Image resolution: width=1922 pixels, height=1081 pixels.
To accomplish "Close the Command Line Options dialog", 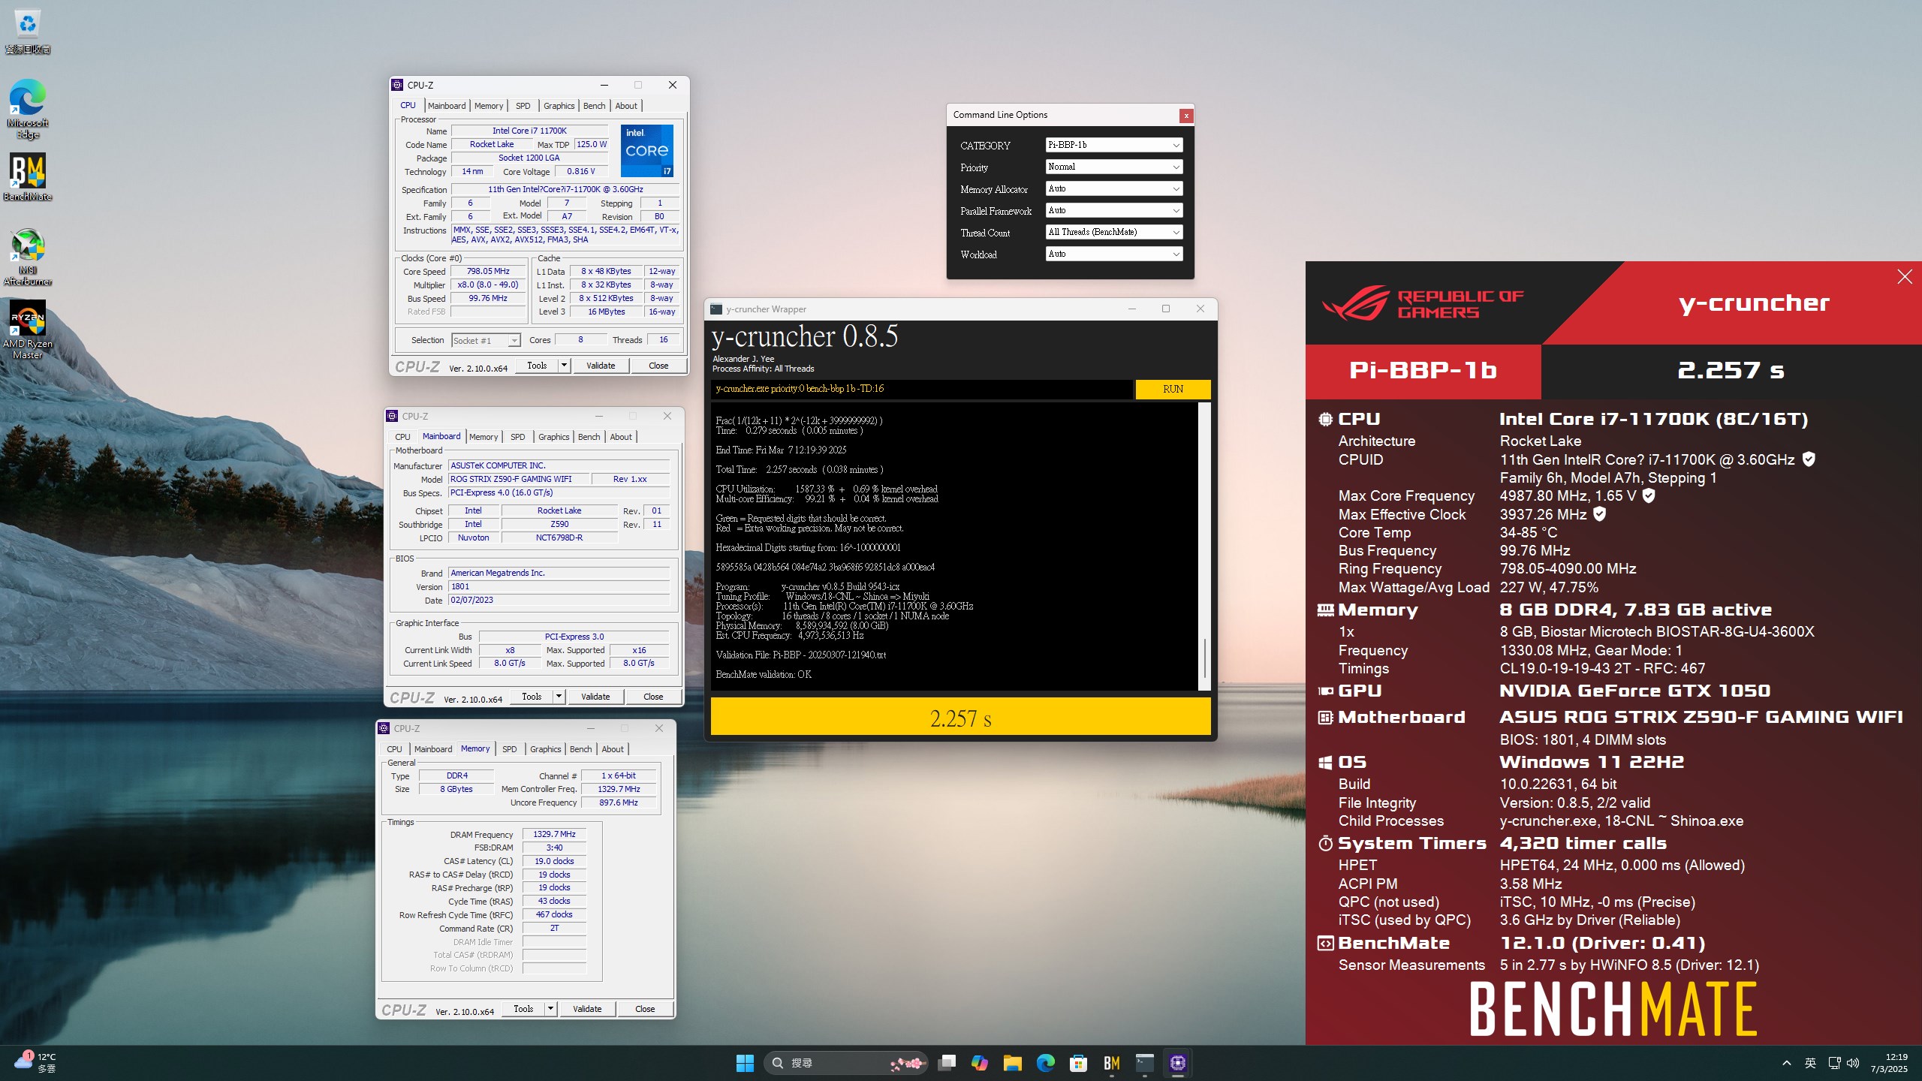I will click(1186, 116).
